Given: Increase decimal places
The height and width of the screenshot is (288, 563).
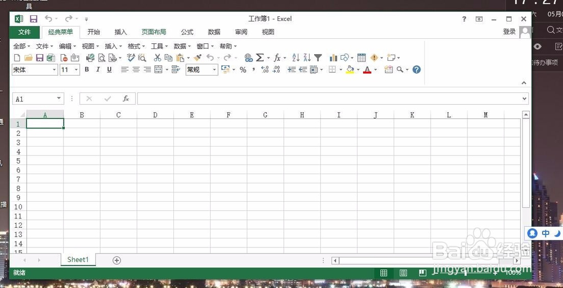Looking at the screenshot, I should point(265,70).
